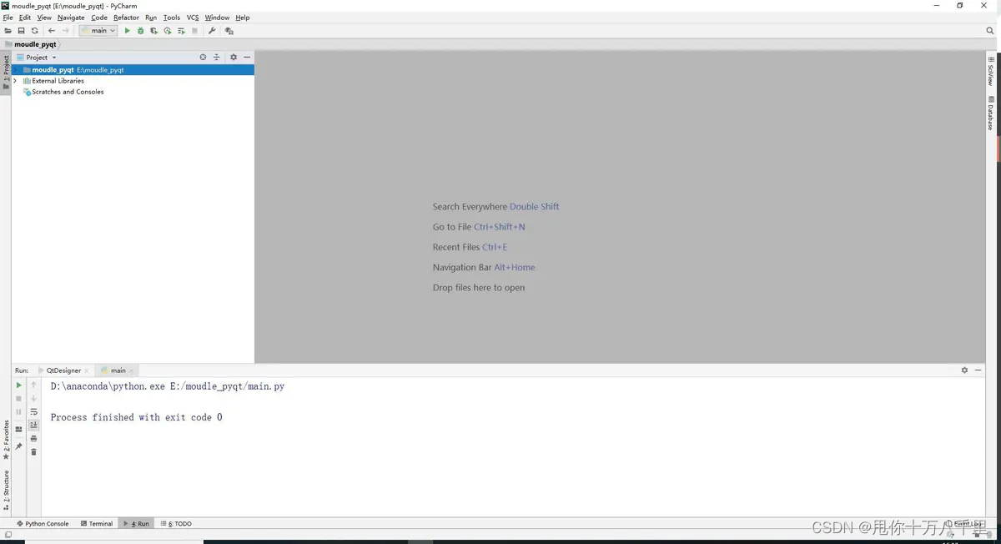Screen dimensions: 1001x544
Task: Click the up arrow in Run console
Action: [34, 385]
